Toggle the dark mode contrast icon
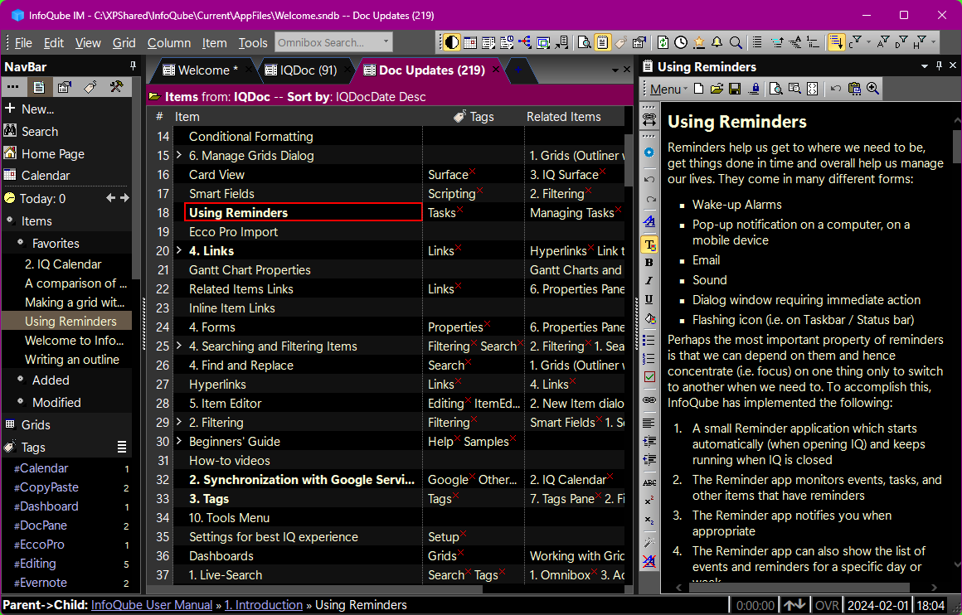The width and height of the screenshot is (962, 615). (x=451, y=42)
